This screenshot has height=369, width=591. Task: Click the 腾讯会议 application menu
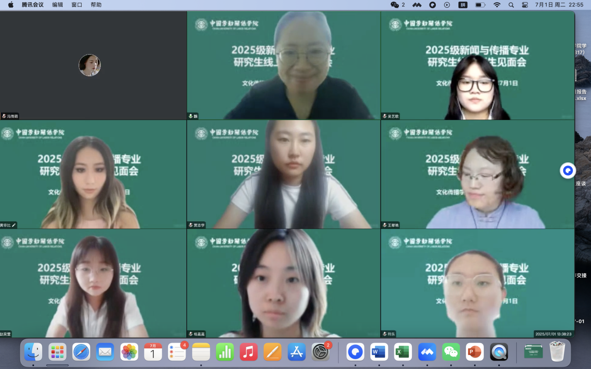click(x=33, y=5)
